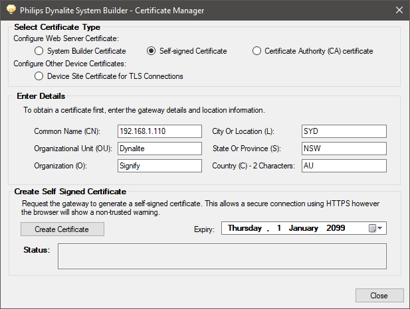Click the Select Certificate Type heading
Viewport: 410px width, 309px height.
pyautogui.click(x=57, y=27)
